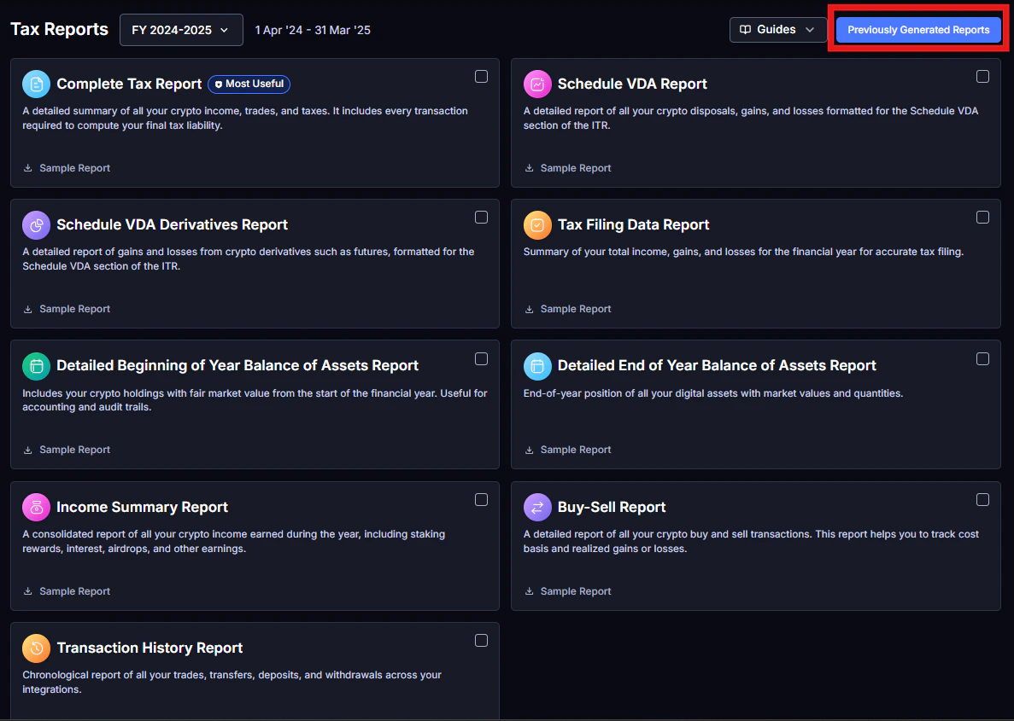Click the Schedule VDA Derivatives pie icon
1014x721 pixels.
(36, 224)
